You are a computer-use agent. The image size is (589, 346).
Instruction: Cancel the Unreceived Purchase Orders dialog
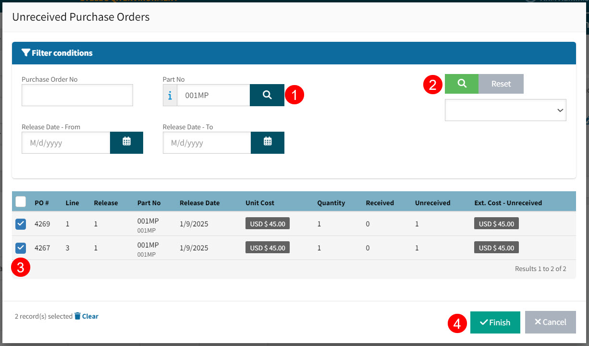[x=550, y=322]
